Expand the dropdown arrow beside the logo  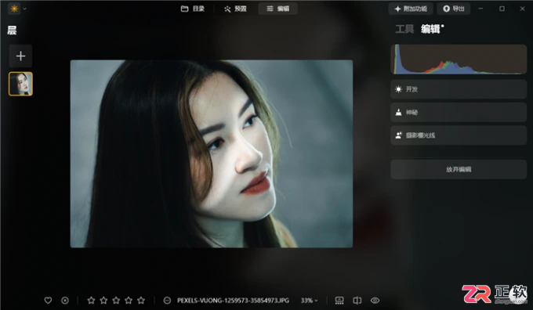[x=24, y=9]
